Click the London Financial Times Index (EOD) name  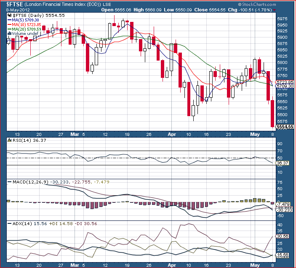[x=63, y=4]
